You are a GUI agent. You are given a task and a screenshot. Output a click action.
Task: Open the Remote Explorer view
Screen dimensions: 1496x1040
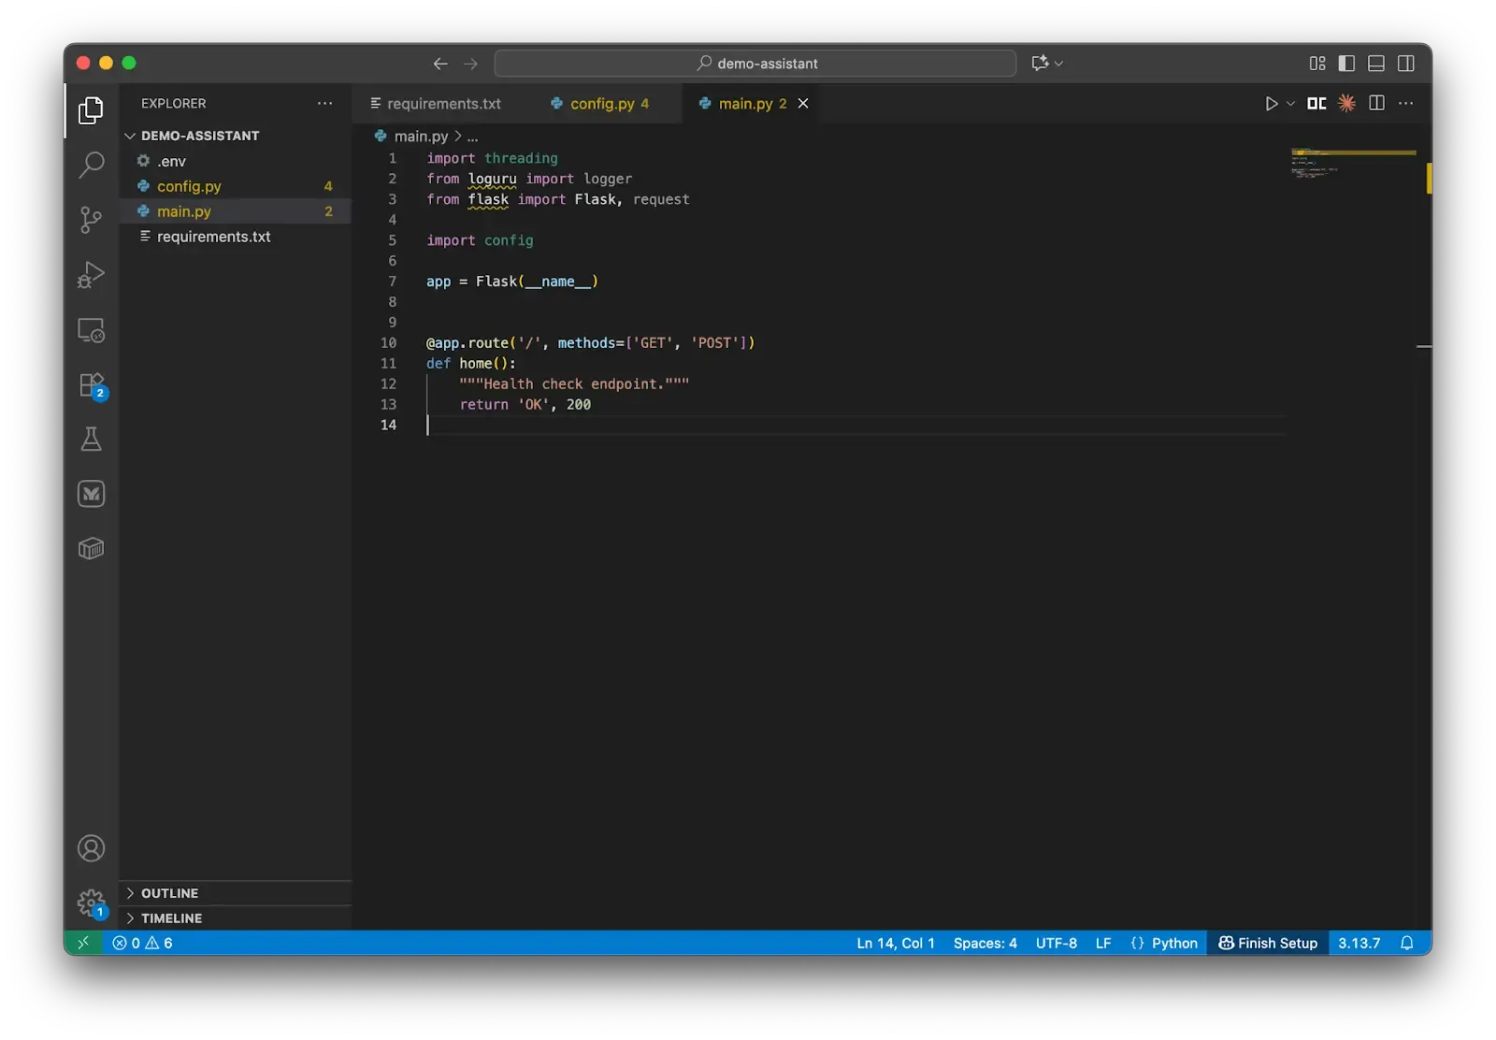click(x=91, y=330)
